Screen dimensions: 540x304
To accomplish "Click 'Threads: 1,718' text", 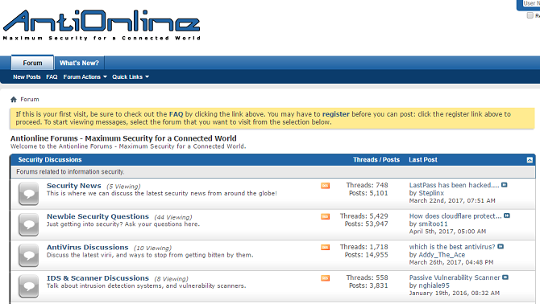I will pos(364,247).
